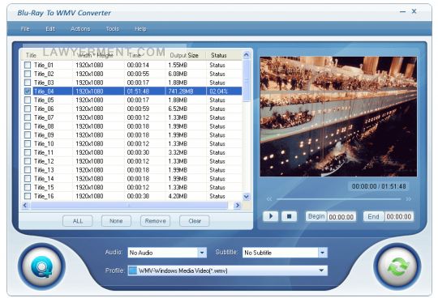Check the Title_06 checkbox

click(28, 109)
